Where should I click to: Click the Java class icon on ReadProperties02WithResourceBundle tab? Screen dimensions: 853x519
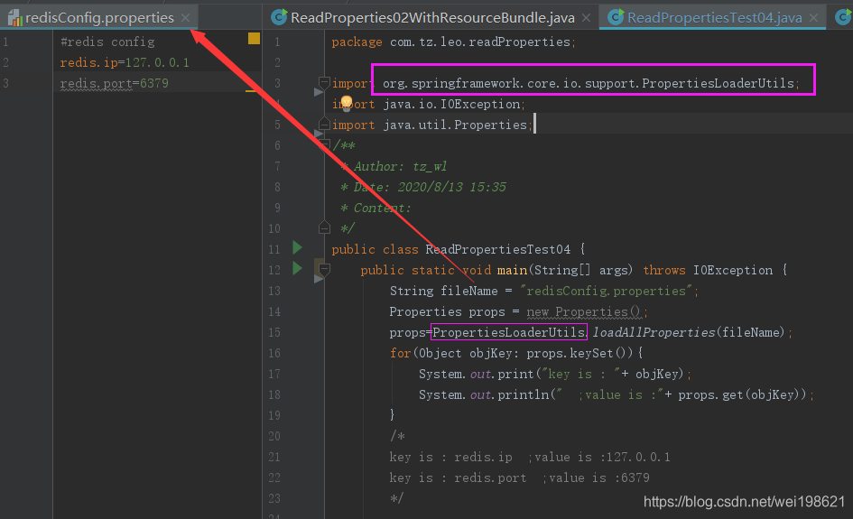pyautogui.click(x=279, y=17)
